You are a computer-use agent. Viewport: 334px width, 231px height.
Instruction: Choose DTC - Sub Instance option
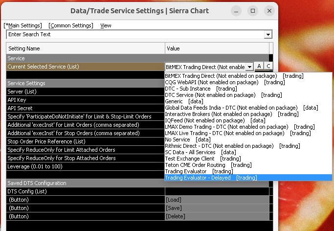tap(248, 89)
